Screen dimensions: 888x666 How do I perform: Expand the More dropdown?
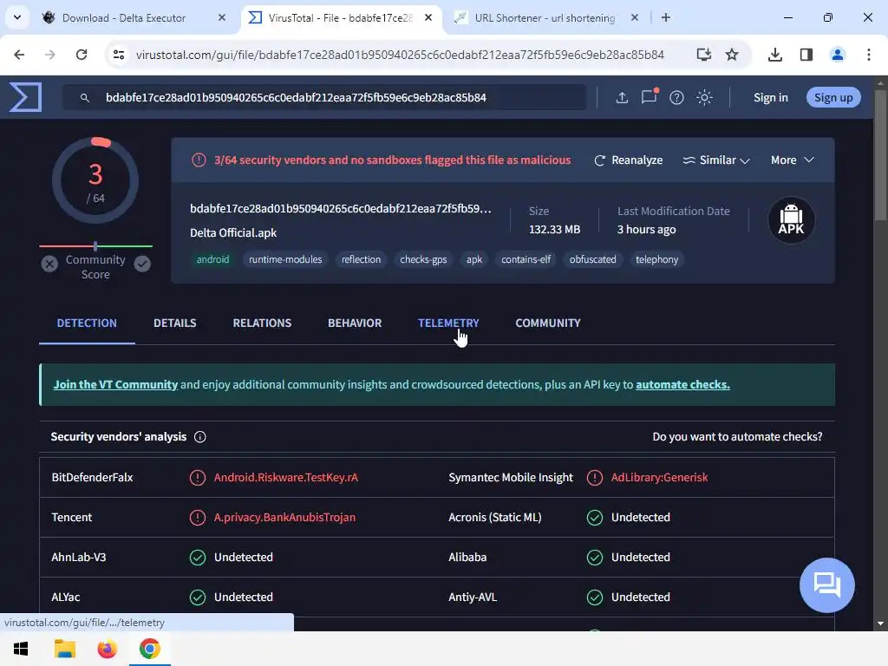[793, 160]
